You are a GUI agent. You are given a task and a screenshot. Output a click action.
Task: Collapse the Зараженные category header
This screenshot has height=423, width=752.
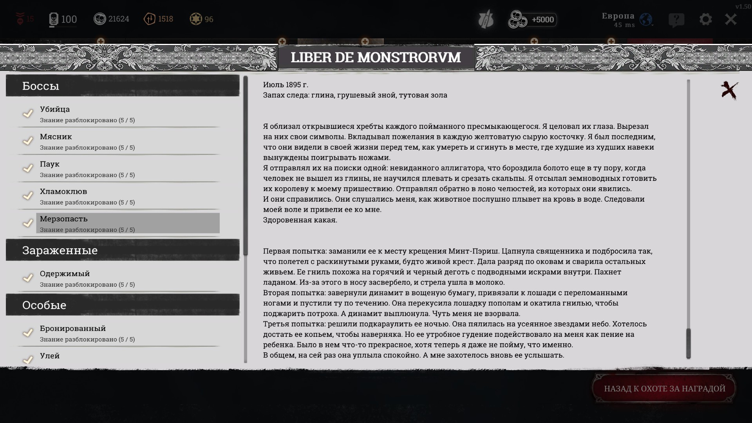point(123,250)
